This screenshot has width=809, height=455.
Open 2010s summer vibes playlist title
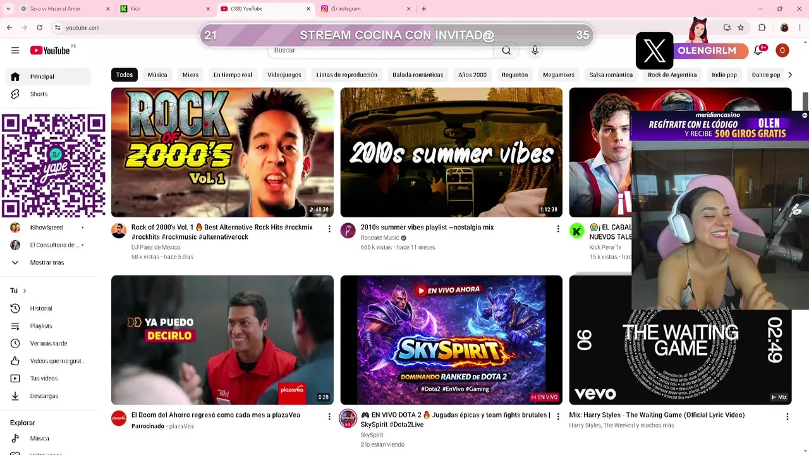point(427,227)
